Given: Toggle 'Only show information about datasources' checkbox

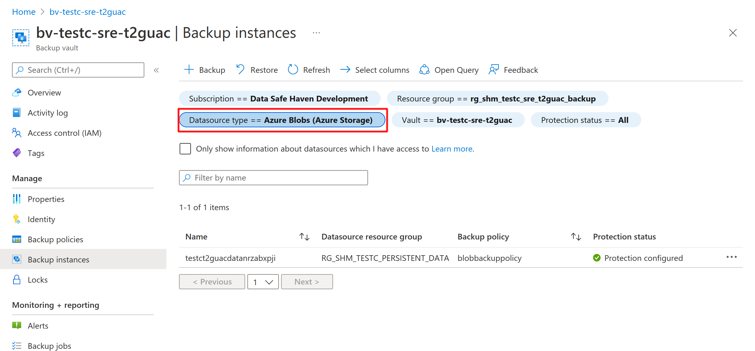Looking at the screenshot, I should 185,149.
